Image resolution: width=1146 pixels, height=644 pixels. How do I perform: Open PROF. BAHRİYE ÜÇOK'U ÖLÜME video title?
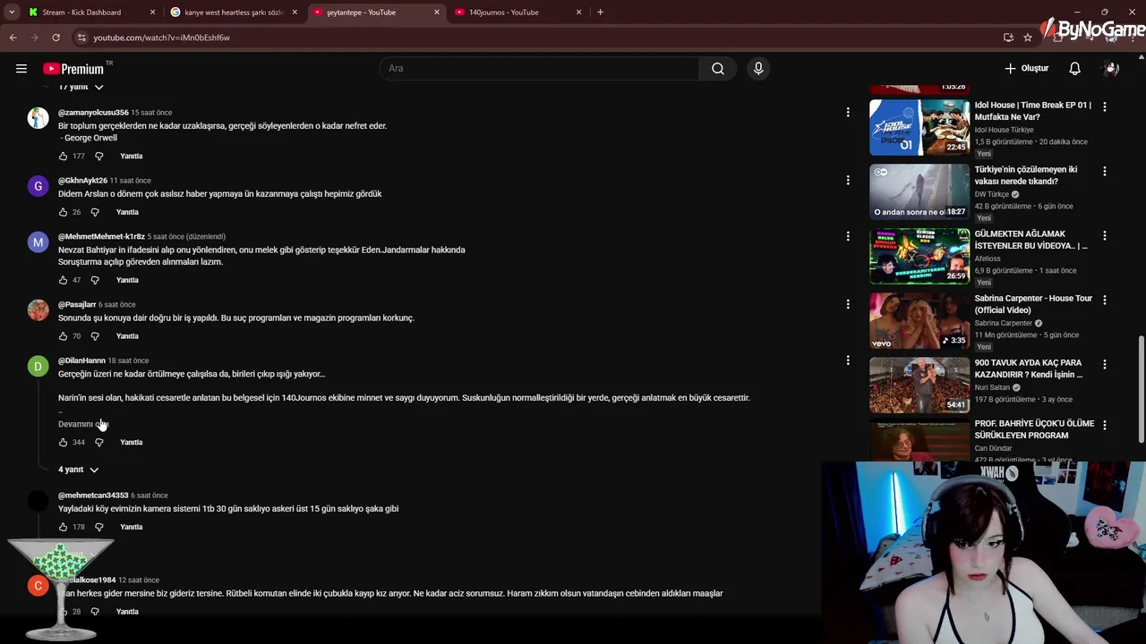[x=1034, y=429]
